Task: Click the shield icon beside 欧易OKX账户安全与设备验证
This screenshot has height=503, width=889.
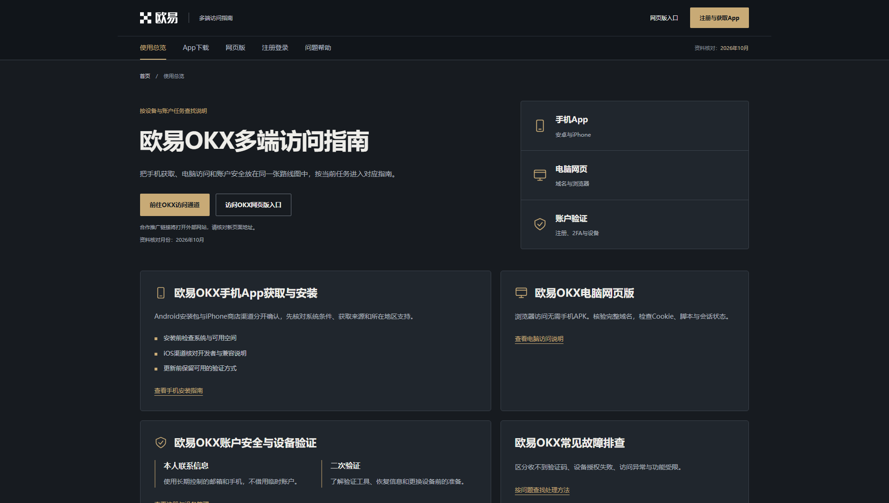Action: click(161, 442)
